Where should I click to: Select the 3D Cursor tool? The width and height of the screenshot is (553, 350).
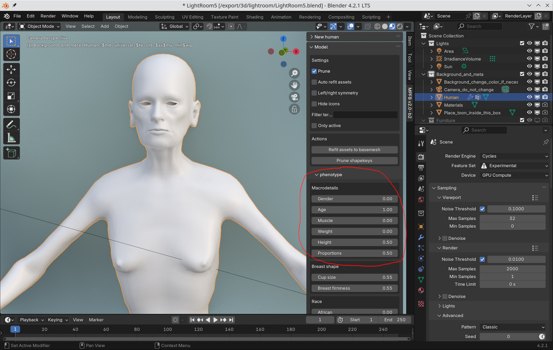tap(11, 54)
